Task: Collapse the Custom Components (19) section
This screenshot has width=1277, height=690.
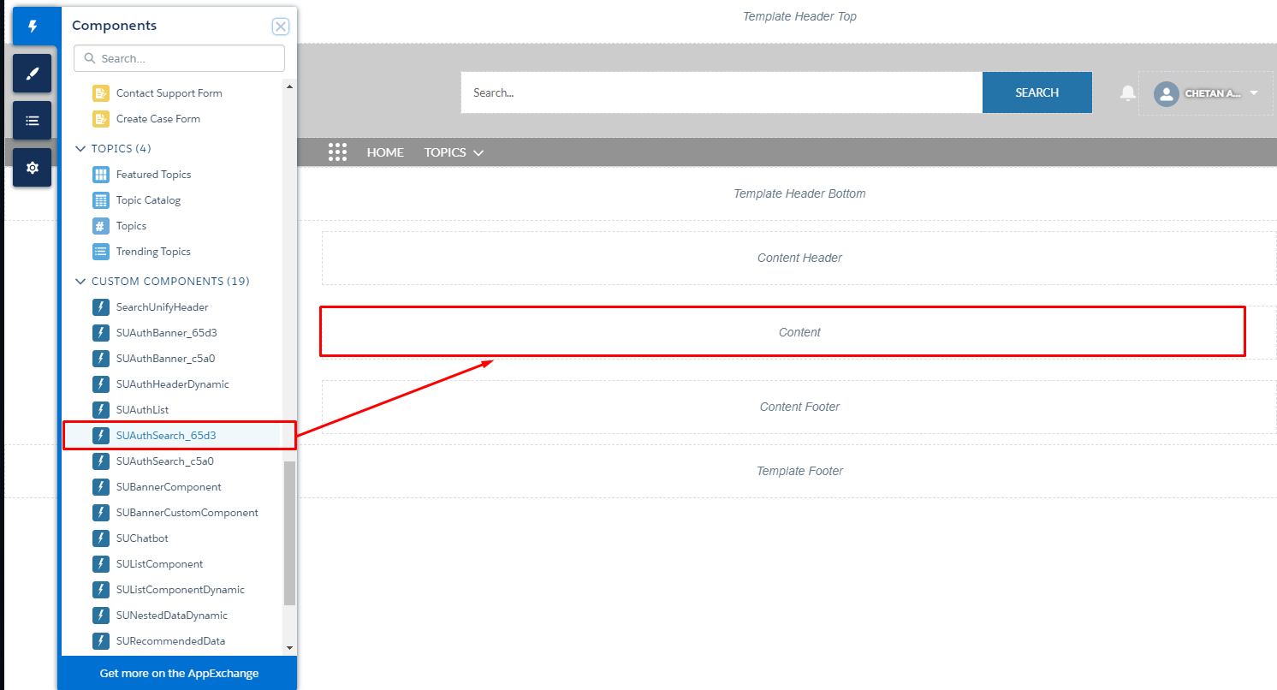Action: point(81,282)
